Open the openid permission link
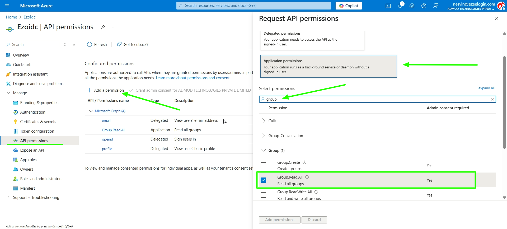The height and width of the screenshot is (229, 507). [107, 139]
